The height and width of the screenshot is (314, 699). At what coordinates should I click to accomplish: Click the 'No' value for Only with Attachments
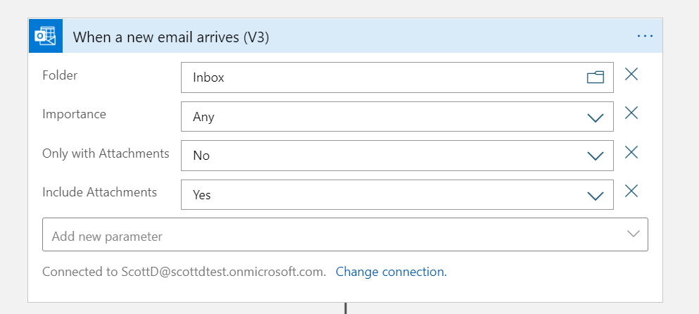coord(201,156)
